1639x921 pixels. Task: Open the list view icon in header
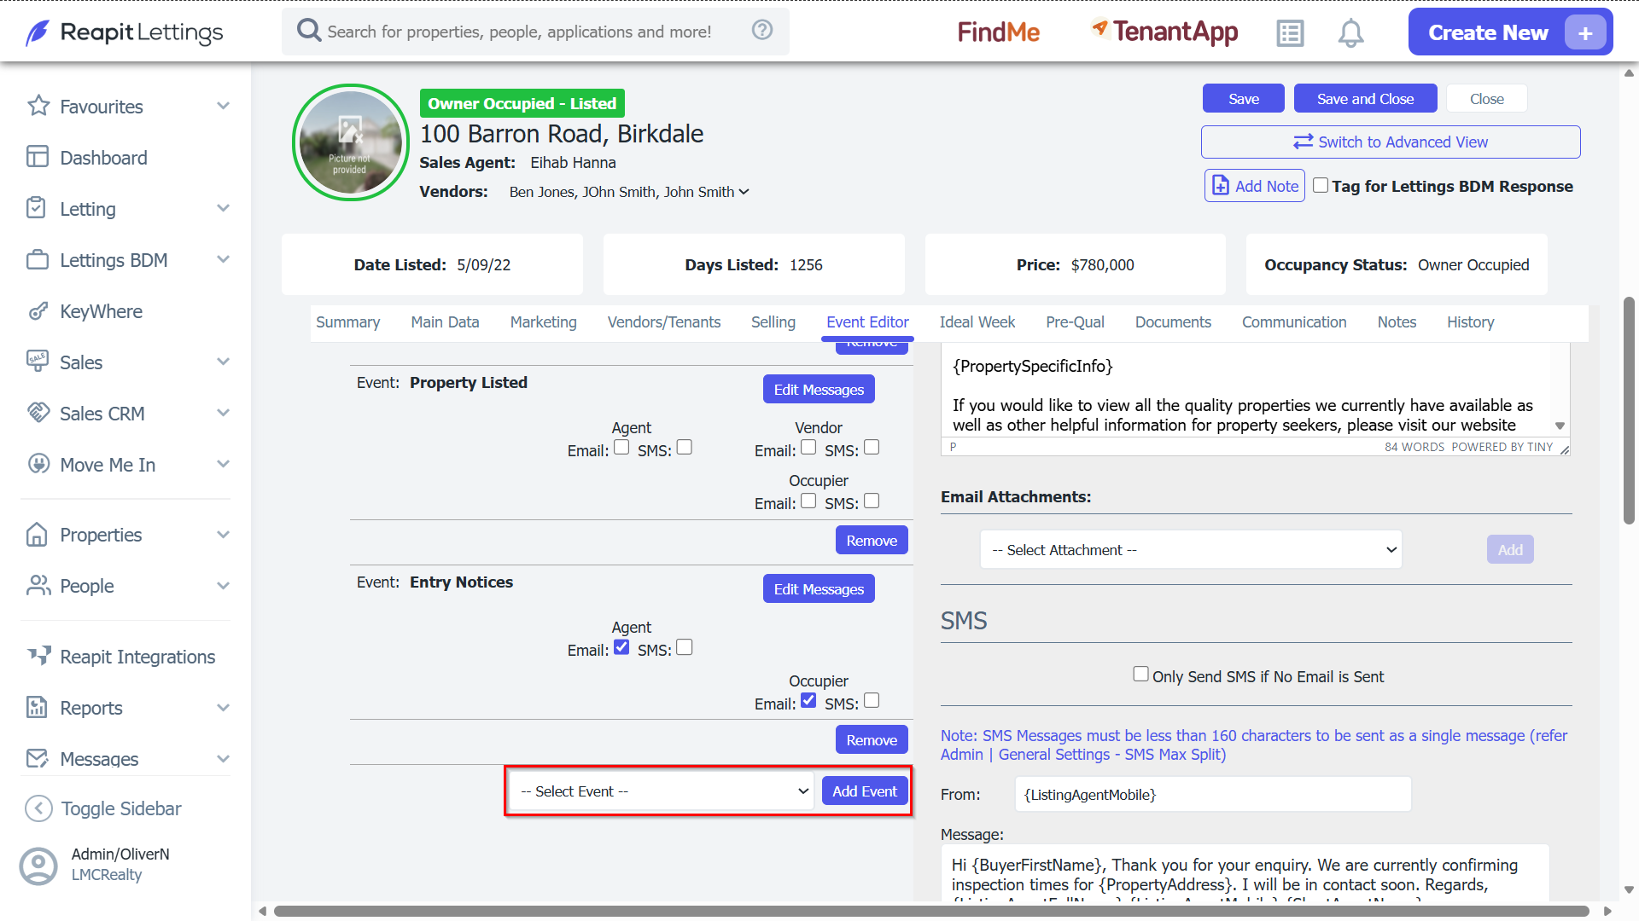click(x=1290, y=33)
